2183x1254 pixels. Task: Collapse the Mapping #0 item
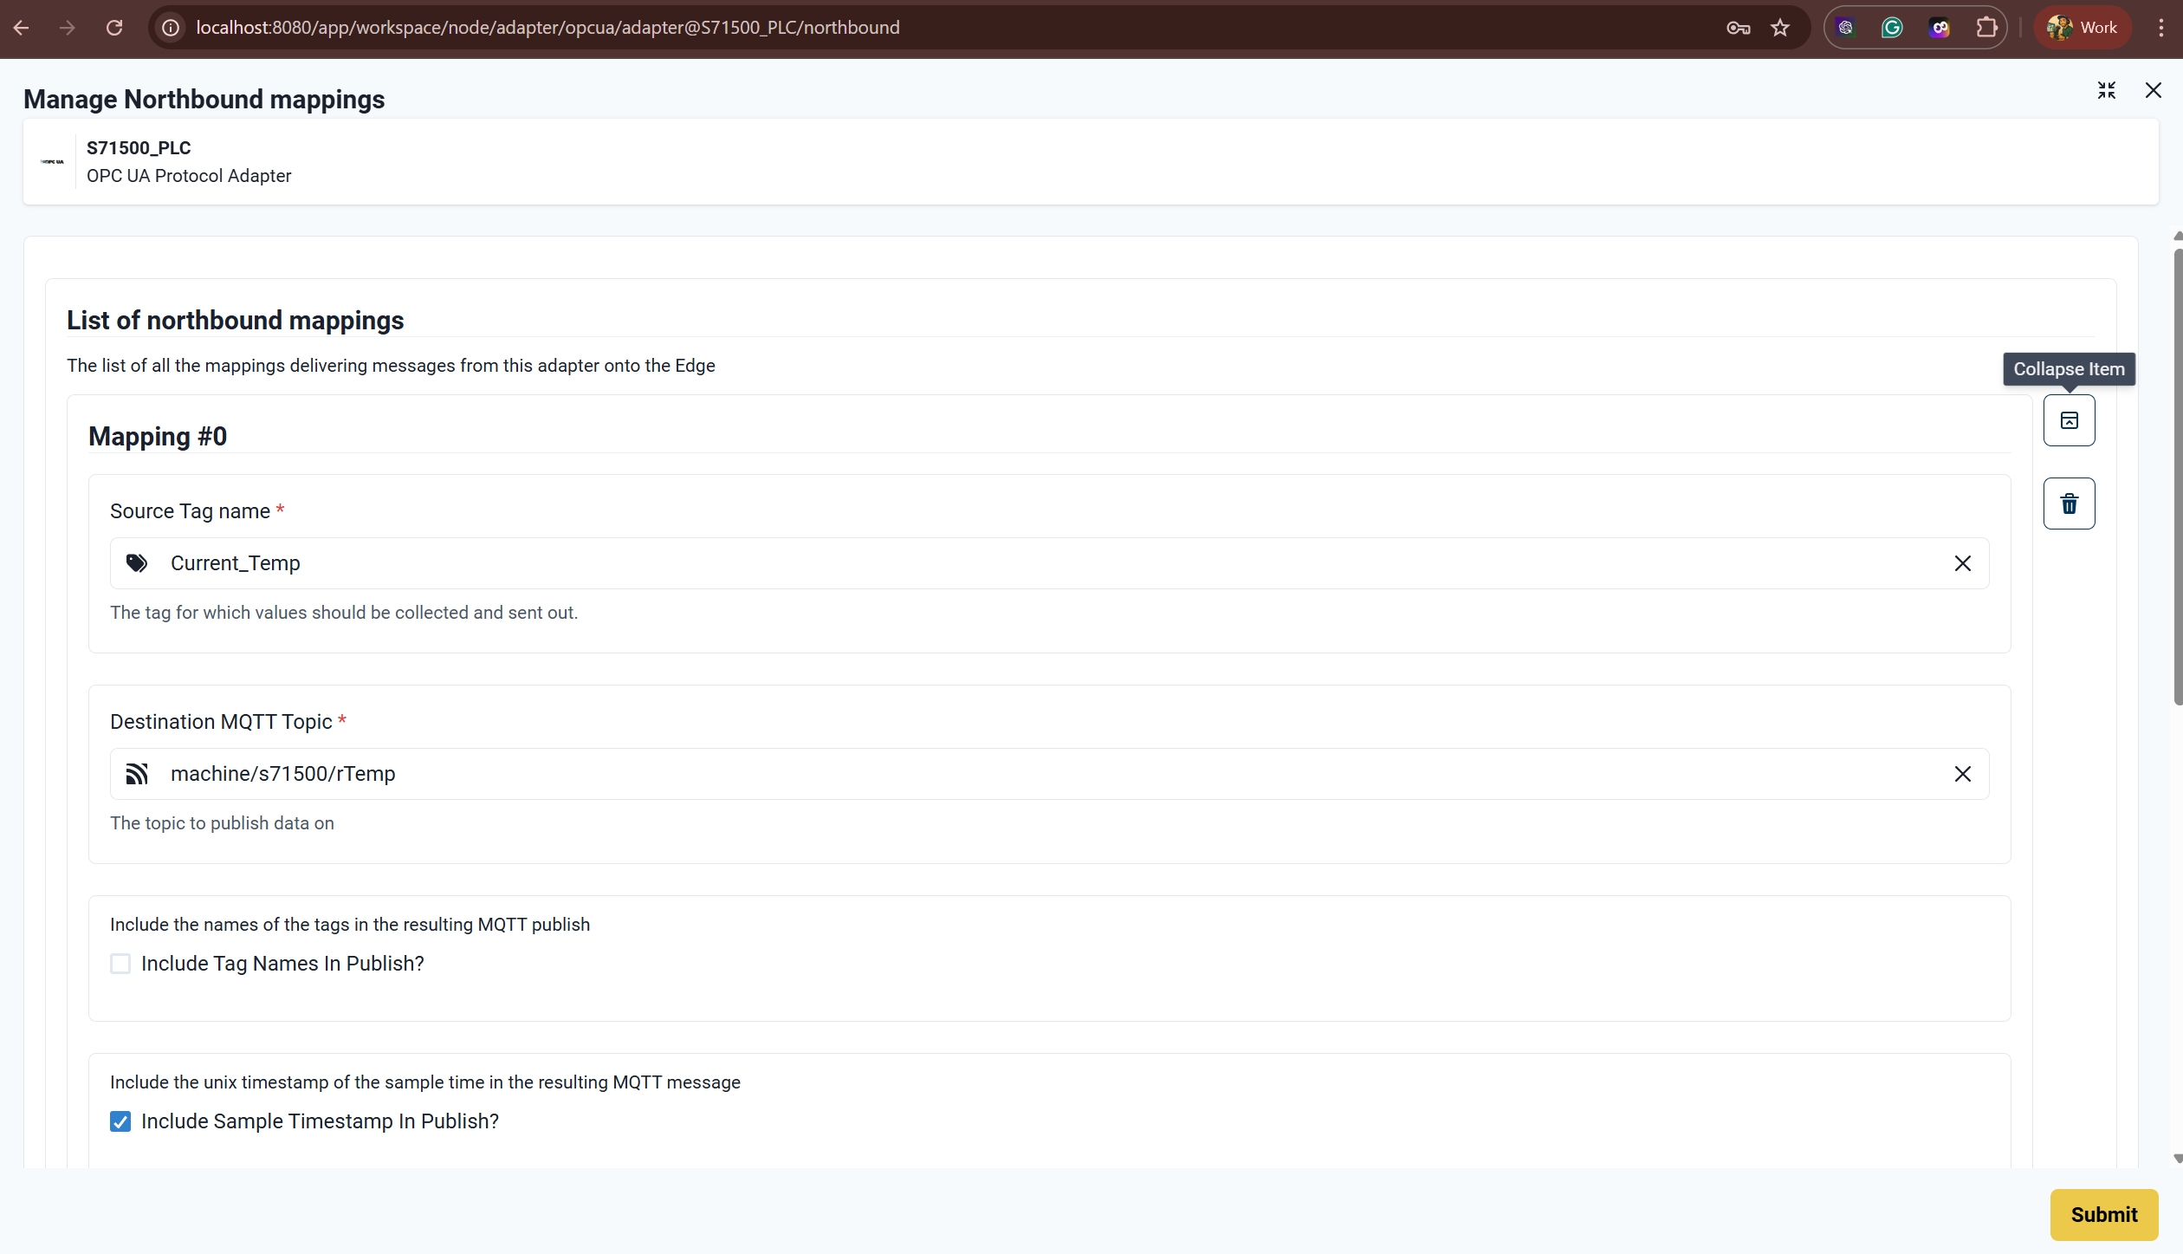pyautogui.click(x=2069, y=420)
